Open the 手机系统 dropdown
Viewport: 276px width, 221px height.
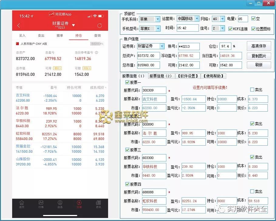[158, 19]
